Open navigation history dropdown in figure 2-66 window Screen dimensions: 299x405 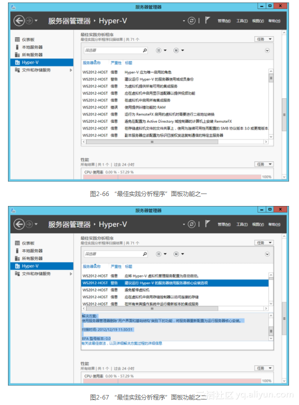coord(36,20)
